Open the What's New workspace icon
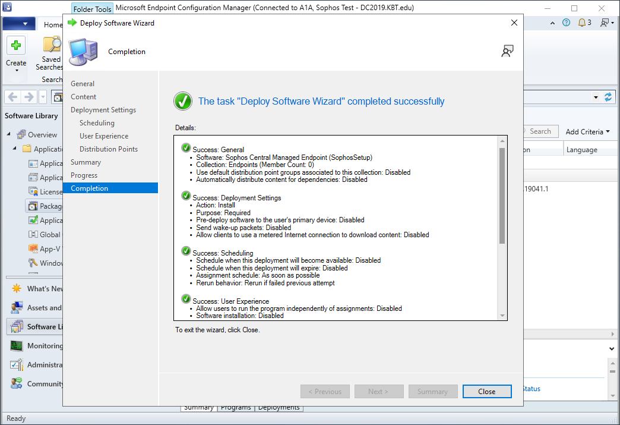This screenshot has height=425, width=620. 17,288
